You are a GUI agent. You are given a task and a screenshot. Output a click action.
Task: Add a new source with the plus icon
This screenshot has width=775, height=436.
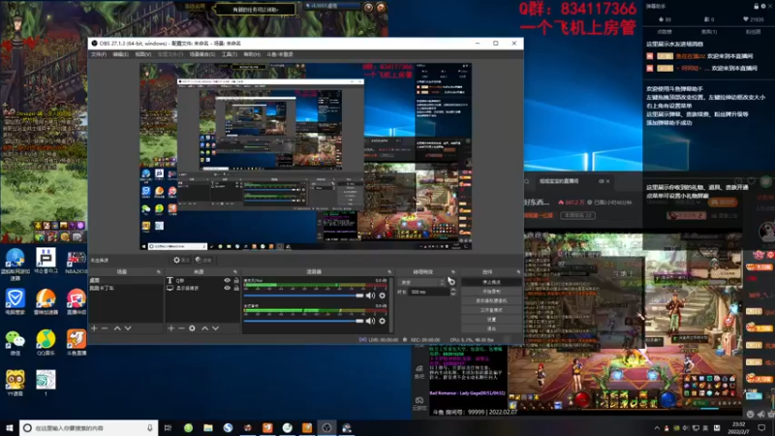pyautogui.click(x=171, y=328)
